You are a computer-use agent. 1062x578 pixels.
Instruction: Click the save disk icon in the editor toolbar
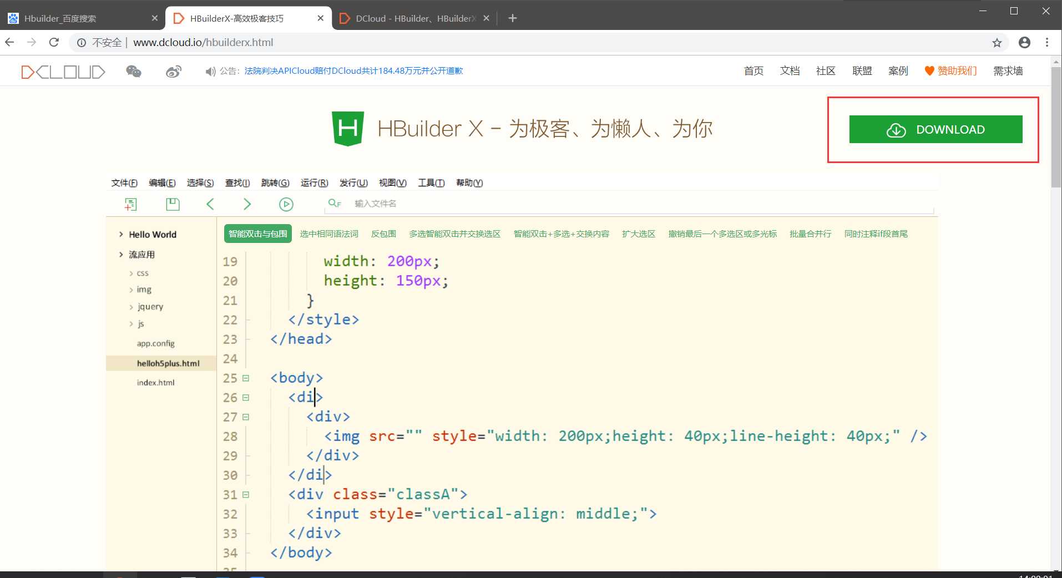(173, 204)
